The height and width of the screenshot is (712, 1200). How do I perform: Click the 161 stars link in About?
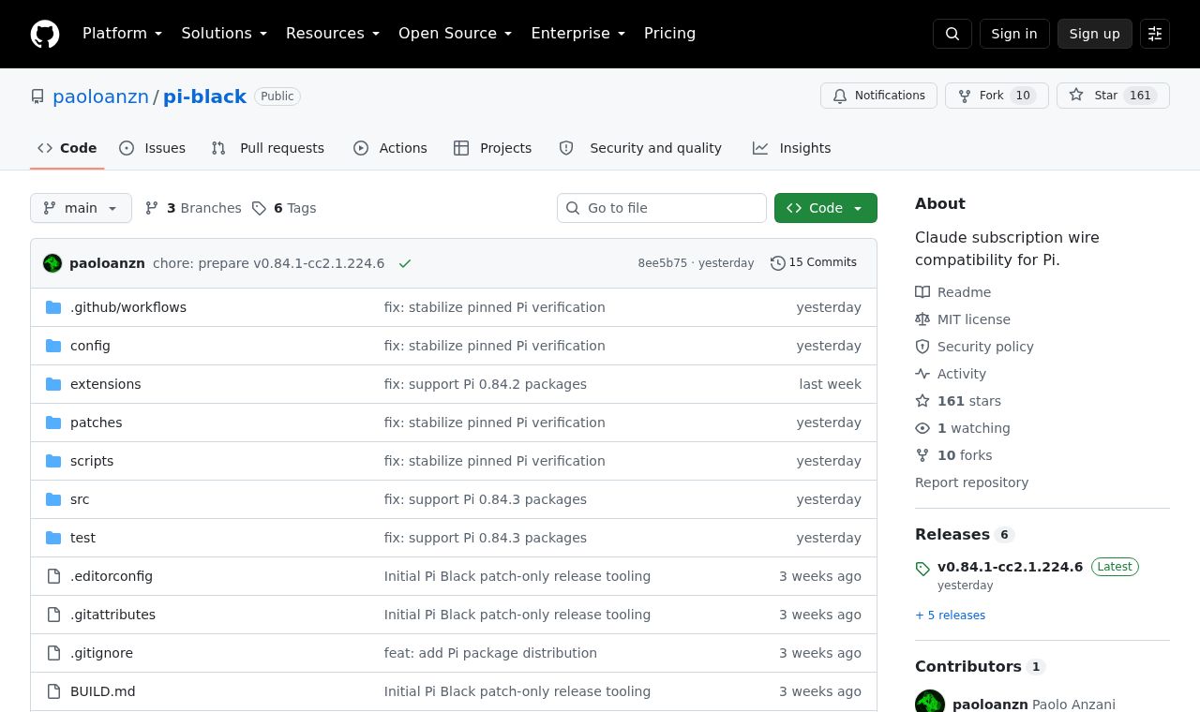969,401
